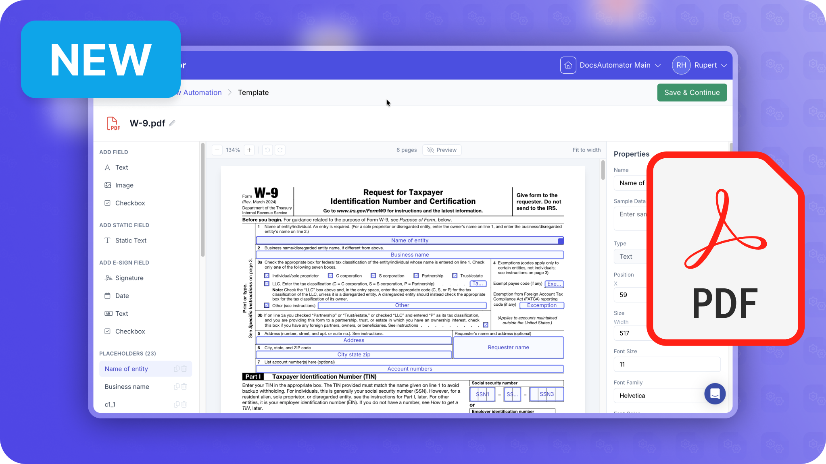
Task: Select the Excemption field on the form
Action: (542, 305)
